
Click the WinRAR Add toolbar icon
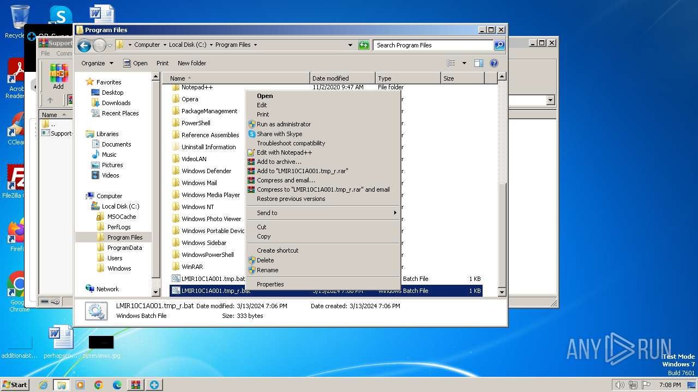(x=58, y=75)
